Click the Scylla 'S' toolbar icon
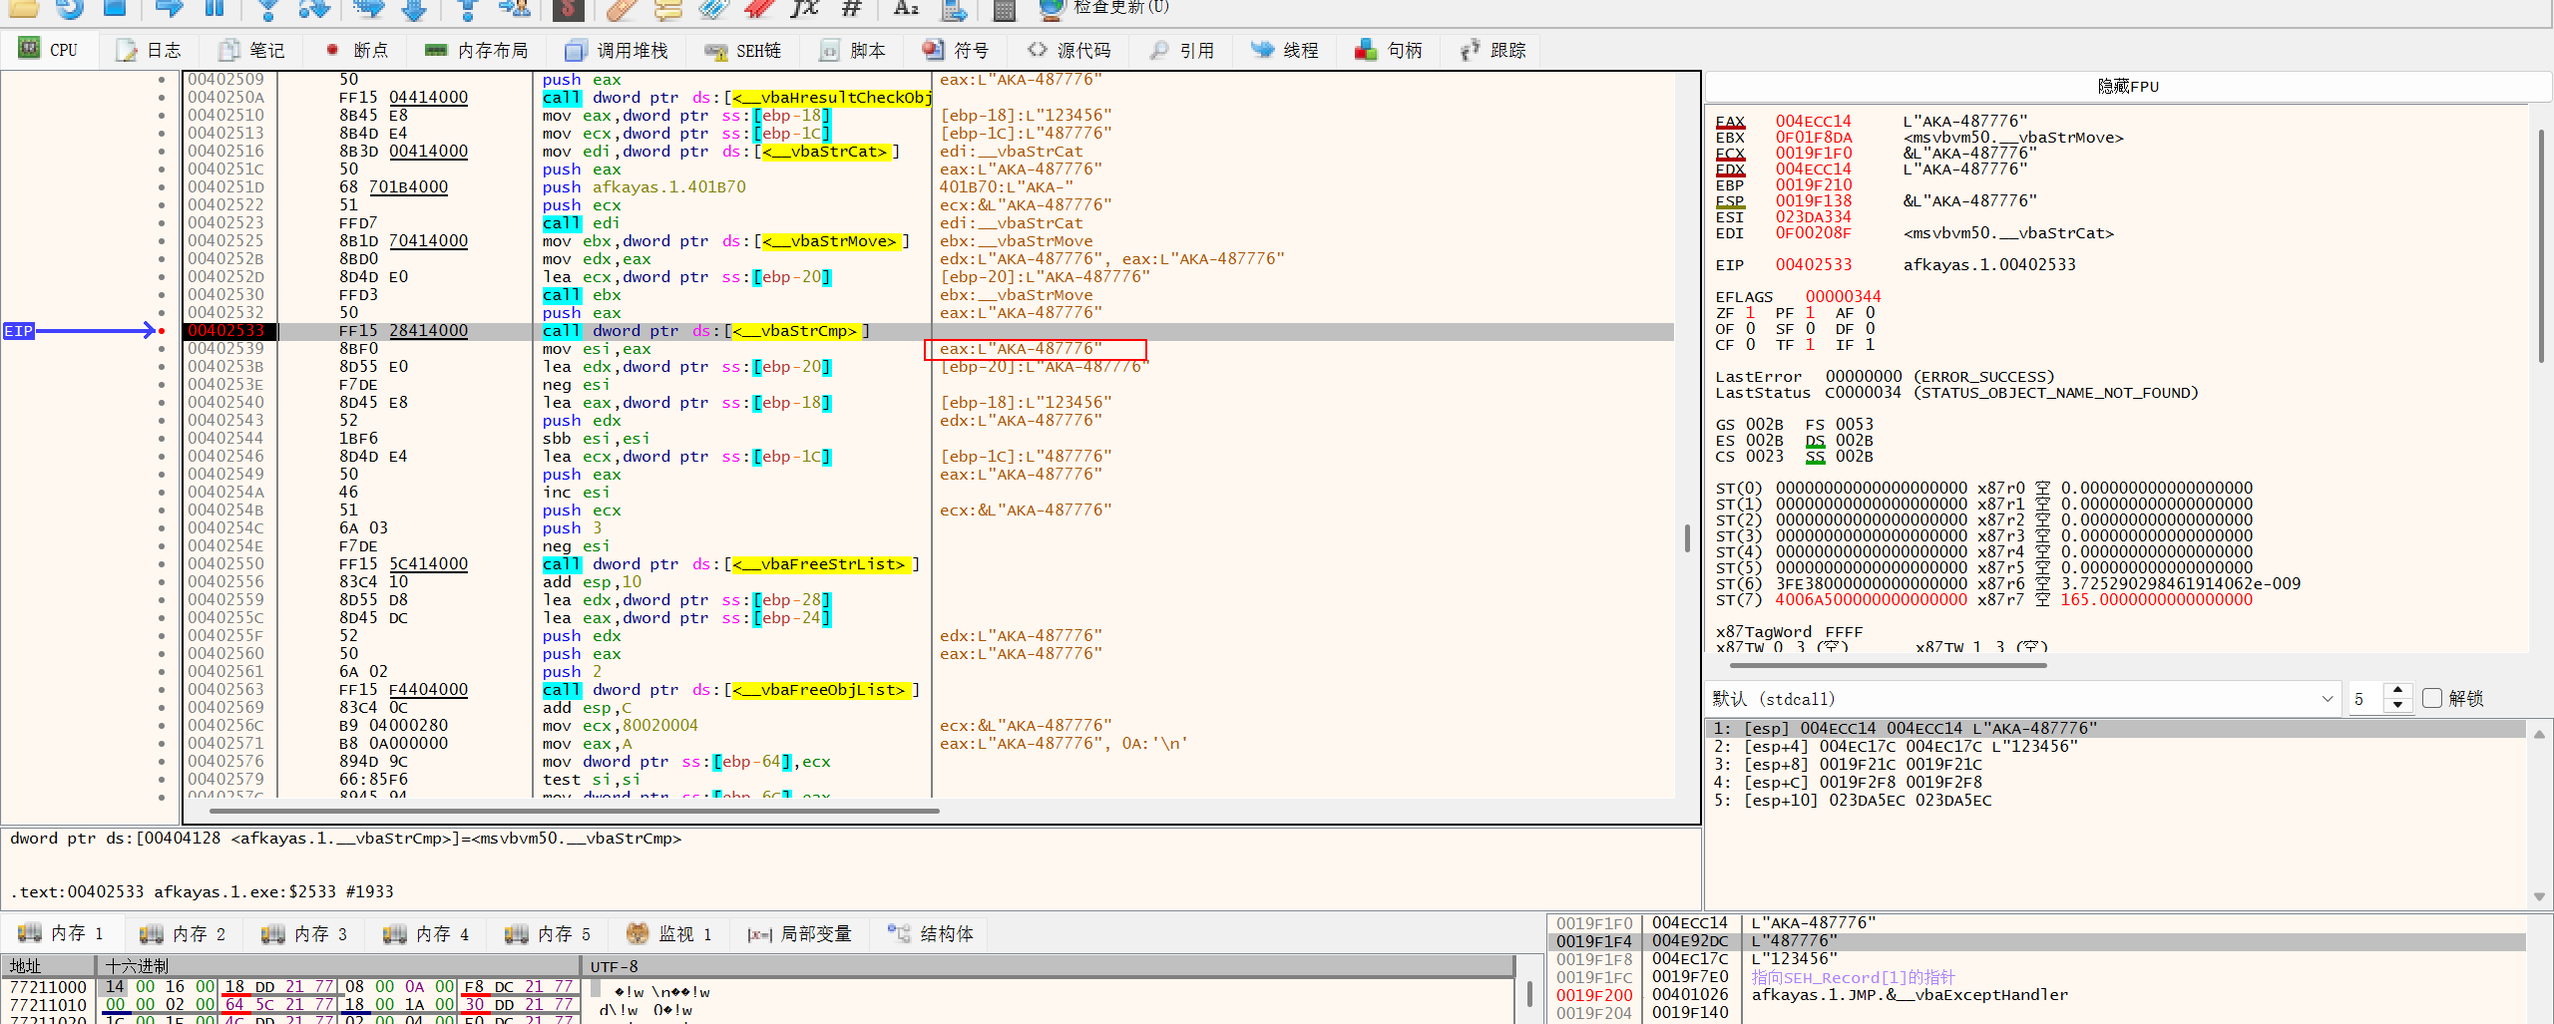The image size is (2554, 1024). tap(567, 9)
